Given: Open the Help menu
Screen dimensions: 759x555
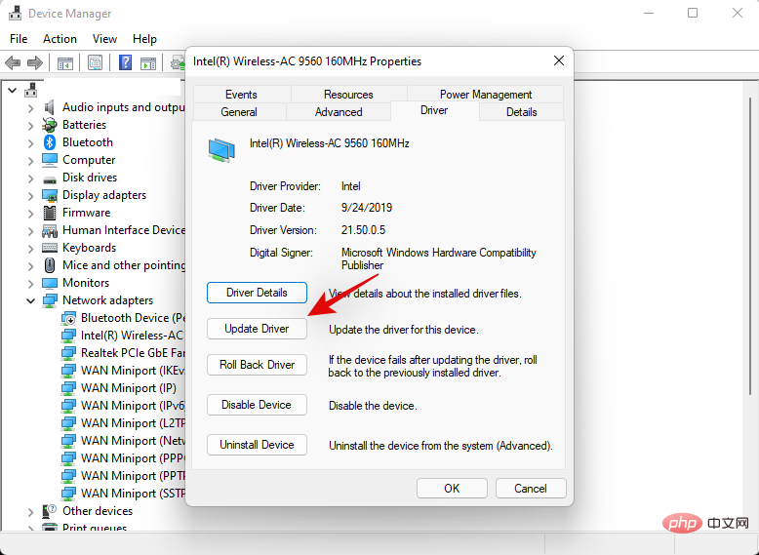Looking at the screenshot, I should 144,39.
